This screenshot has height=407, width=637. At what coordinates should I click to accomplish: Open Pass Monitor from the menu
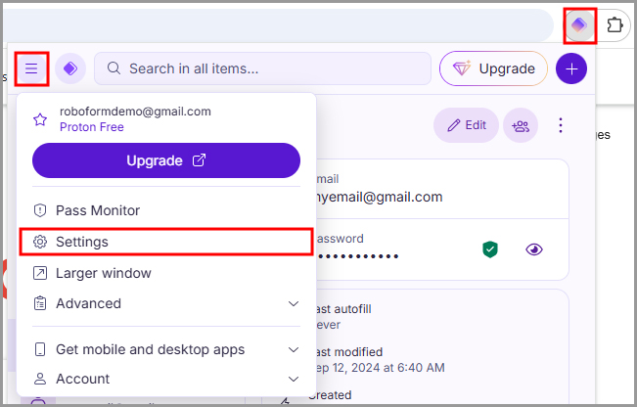point(166,210)
